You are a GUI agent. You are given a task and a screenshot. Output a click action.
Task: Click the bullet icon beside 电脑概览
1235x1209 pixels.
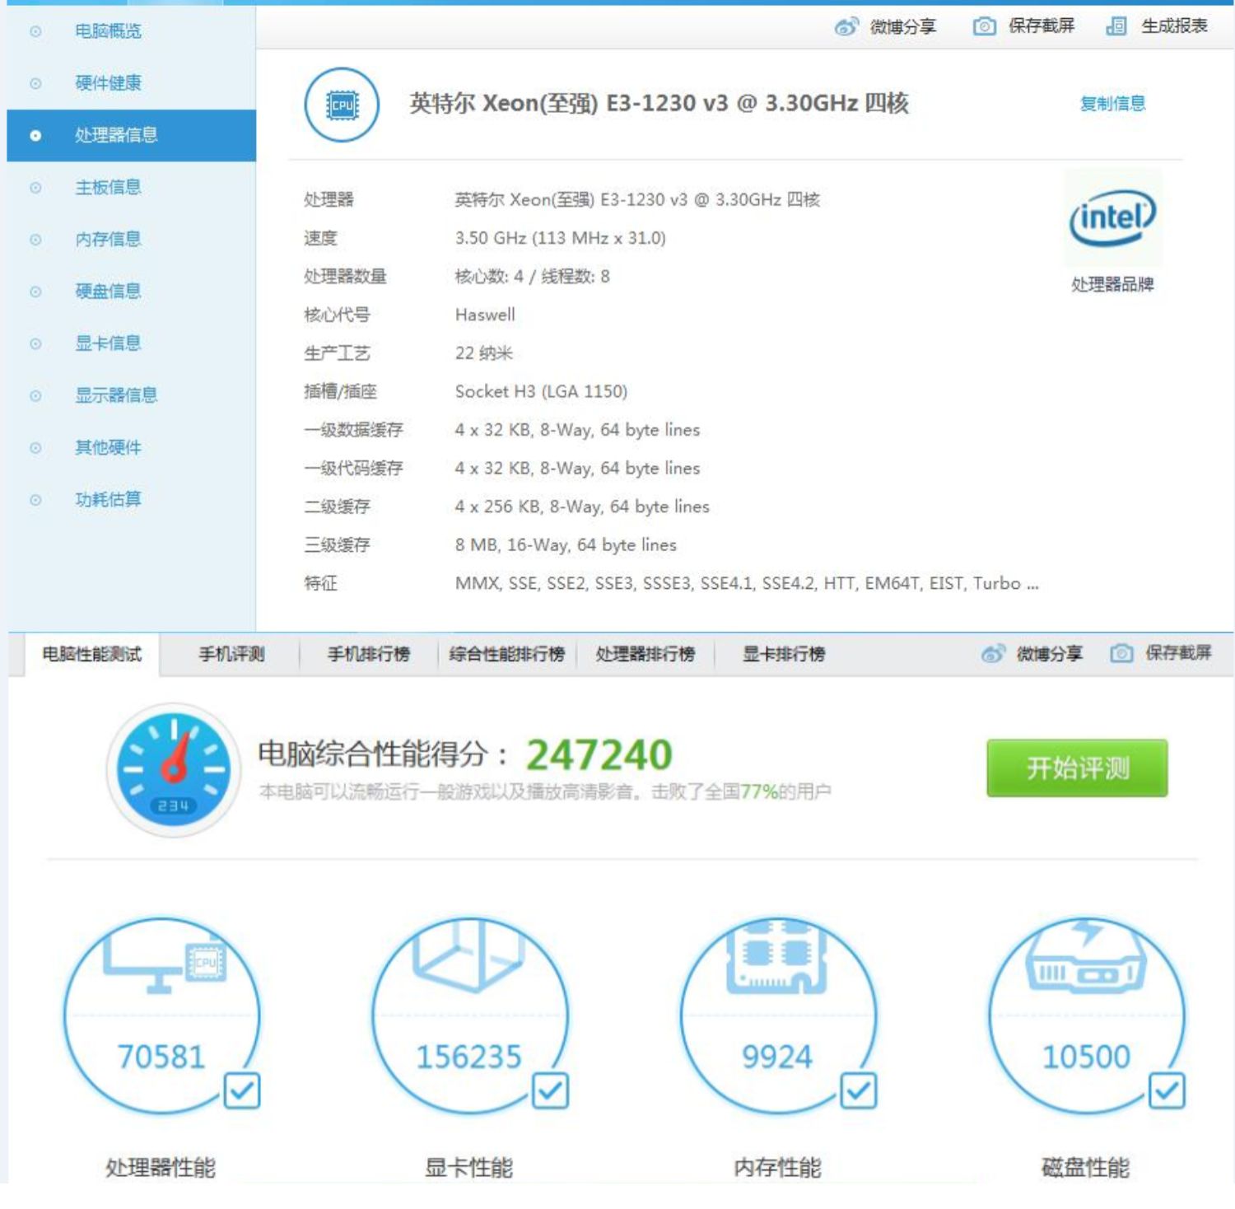coord(35,31)
